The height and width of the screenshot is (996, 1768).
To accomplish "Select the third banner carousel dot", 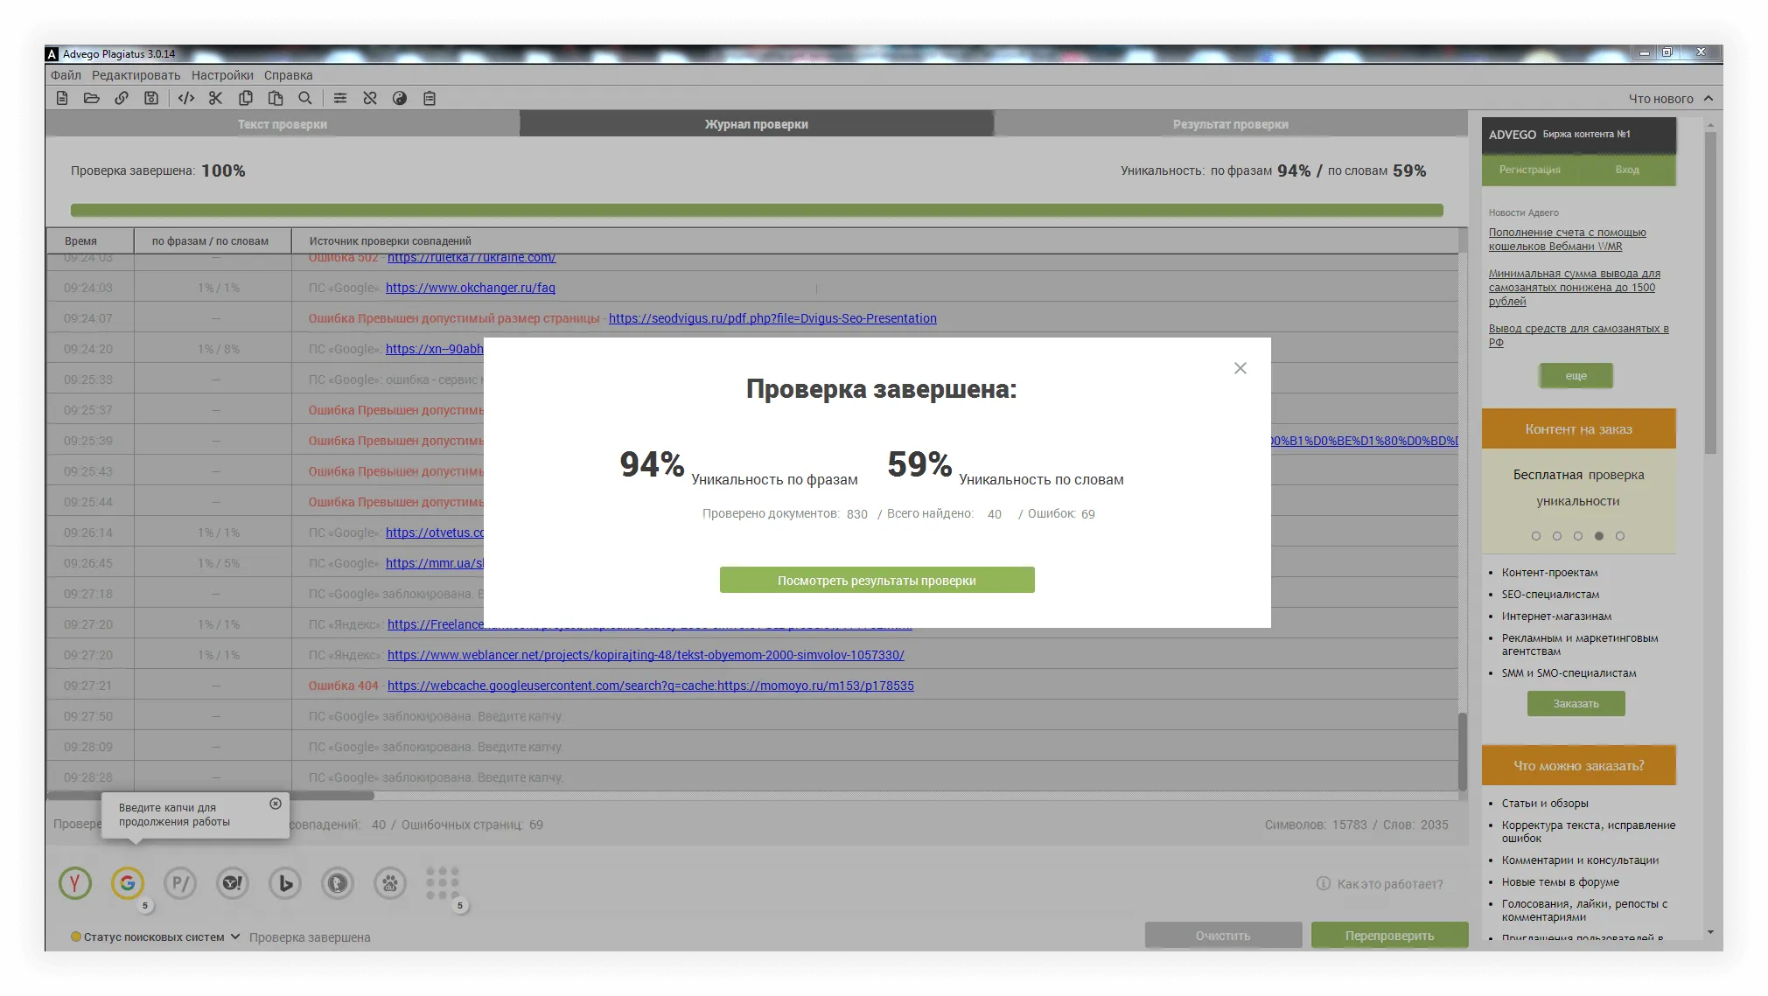I will tap(1578, 536).
